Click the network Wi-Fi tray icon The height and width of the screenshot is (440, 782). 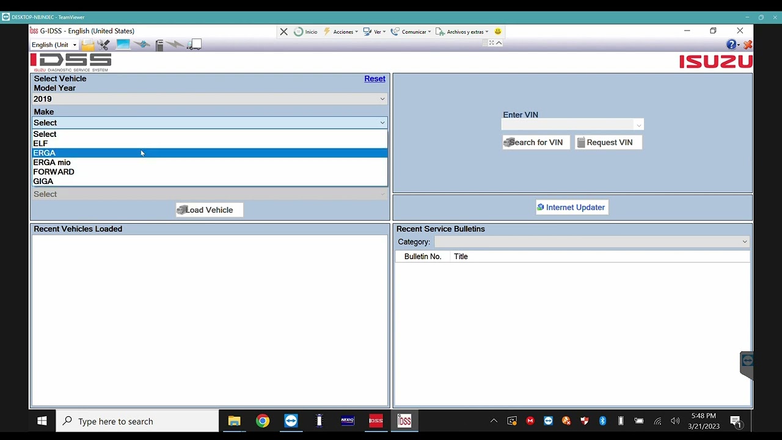coord(657,421)
